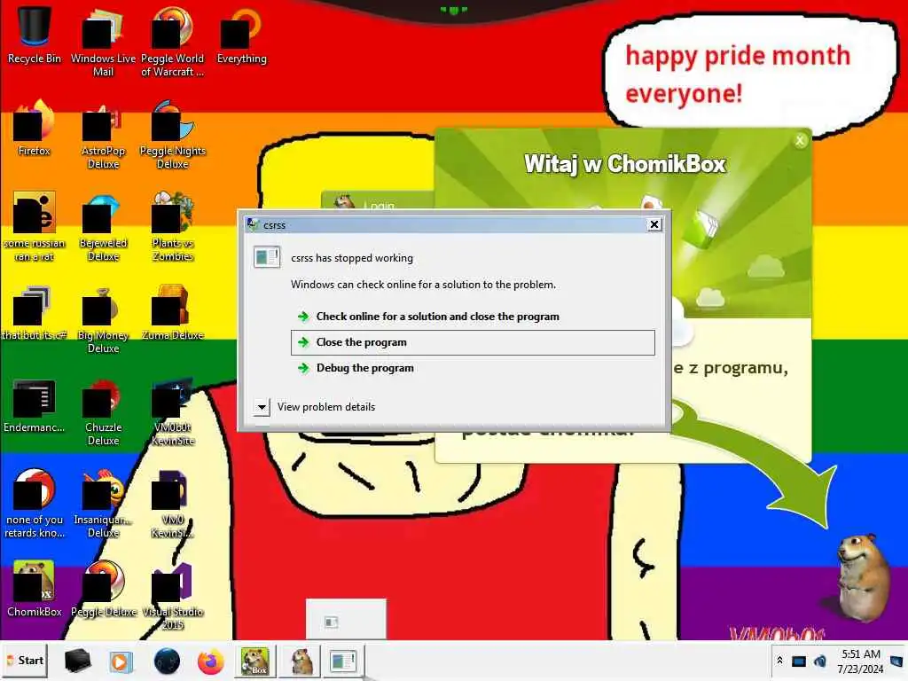Image resolution: width=908 pixels, height=681 pixels.
Task: Select the ChomikBox desktop icon
Action: pos(35,588)
